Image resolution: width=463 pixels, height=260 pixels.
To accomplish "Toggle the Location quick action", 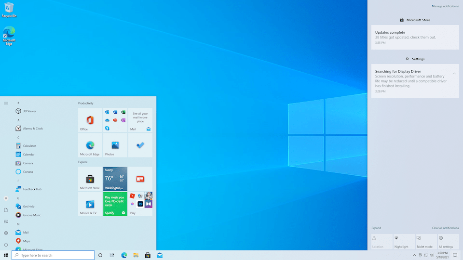I will (x=382, y=242).
